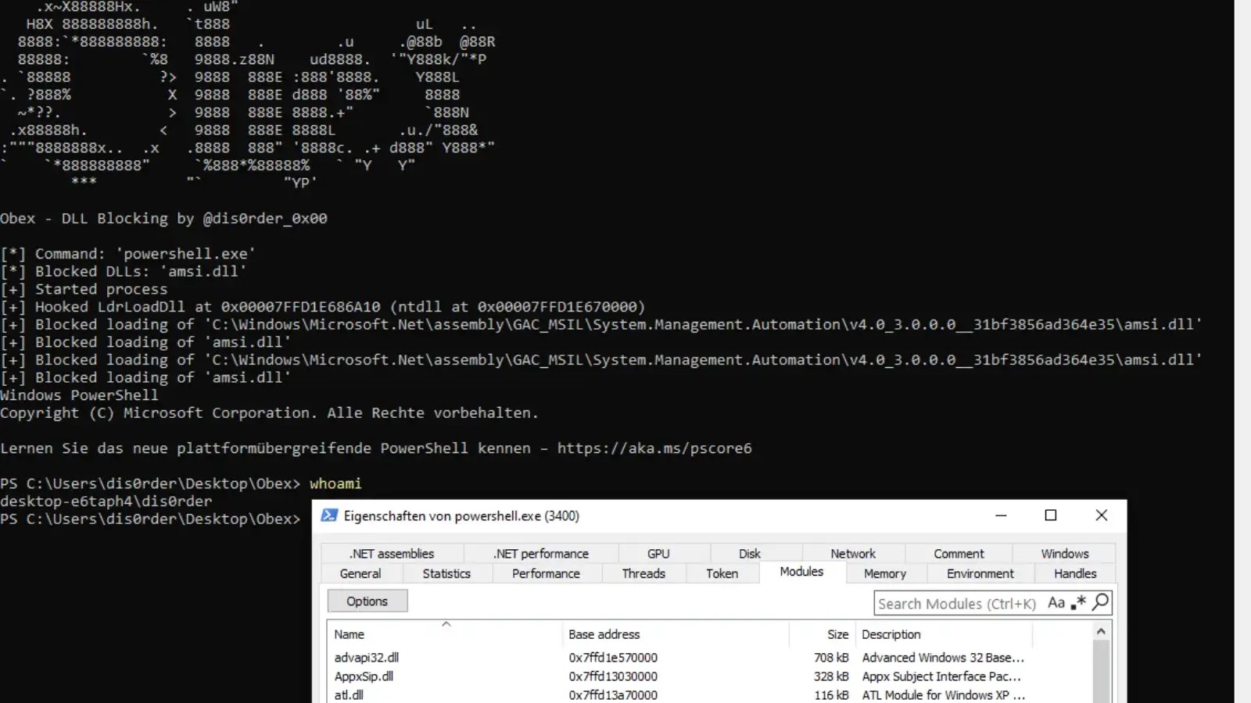Image resolution: width=1251 pixels, height=703 pixels.
Task: Switch to the Threads tab
Action: coord(643,573)
